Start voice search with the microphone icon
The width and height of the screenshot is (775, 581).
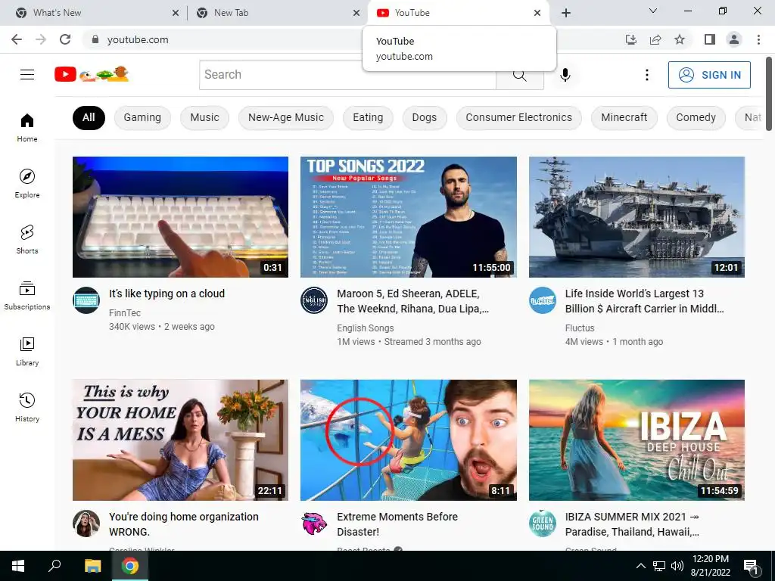point(565,75)
